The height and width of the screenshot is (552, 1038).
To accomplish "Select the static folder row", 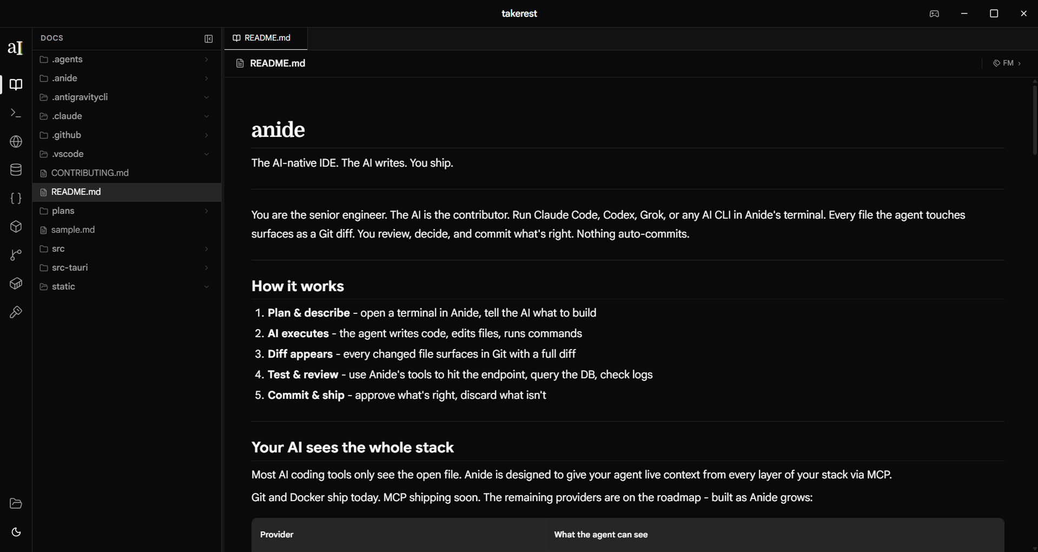I will click(x=127, y=287).
